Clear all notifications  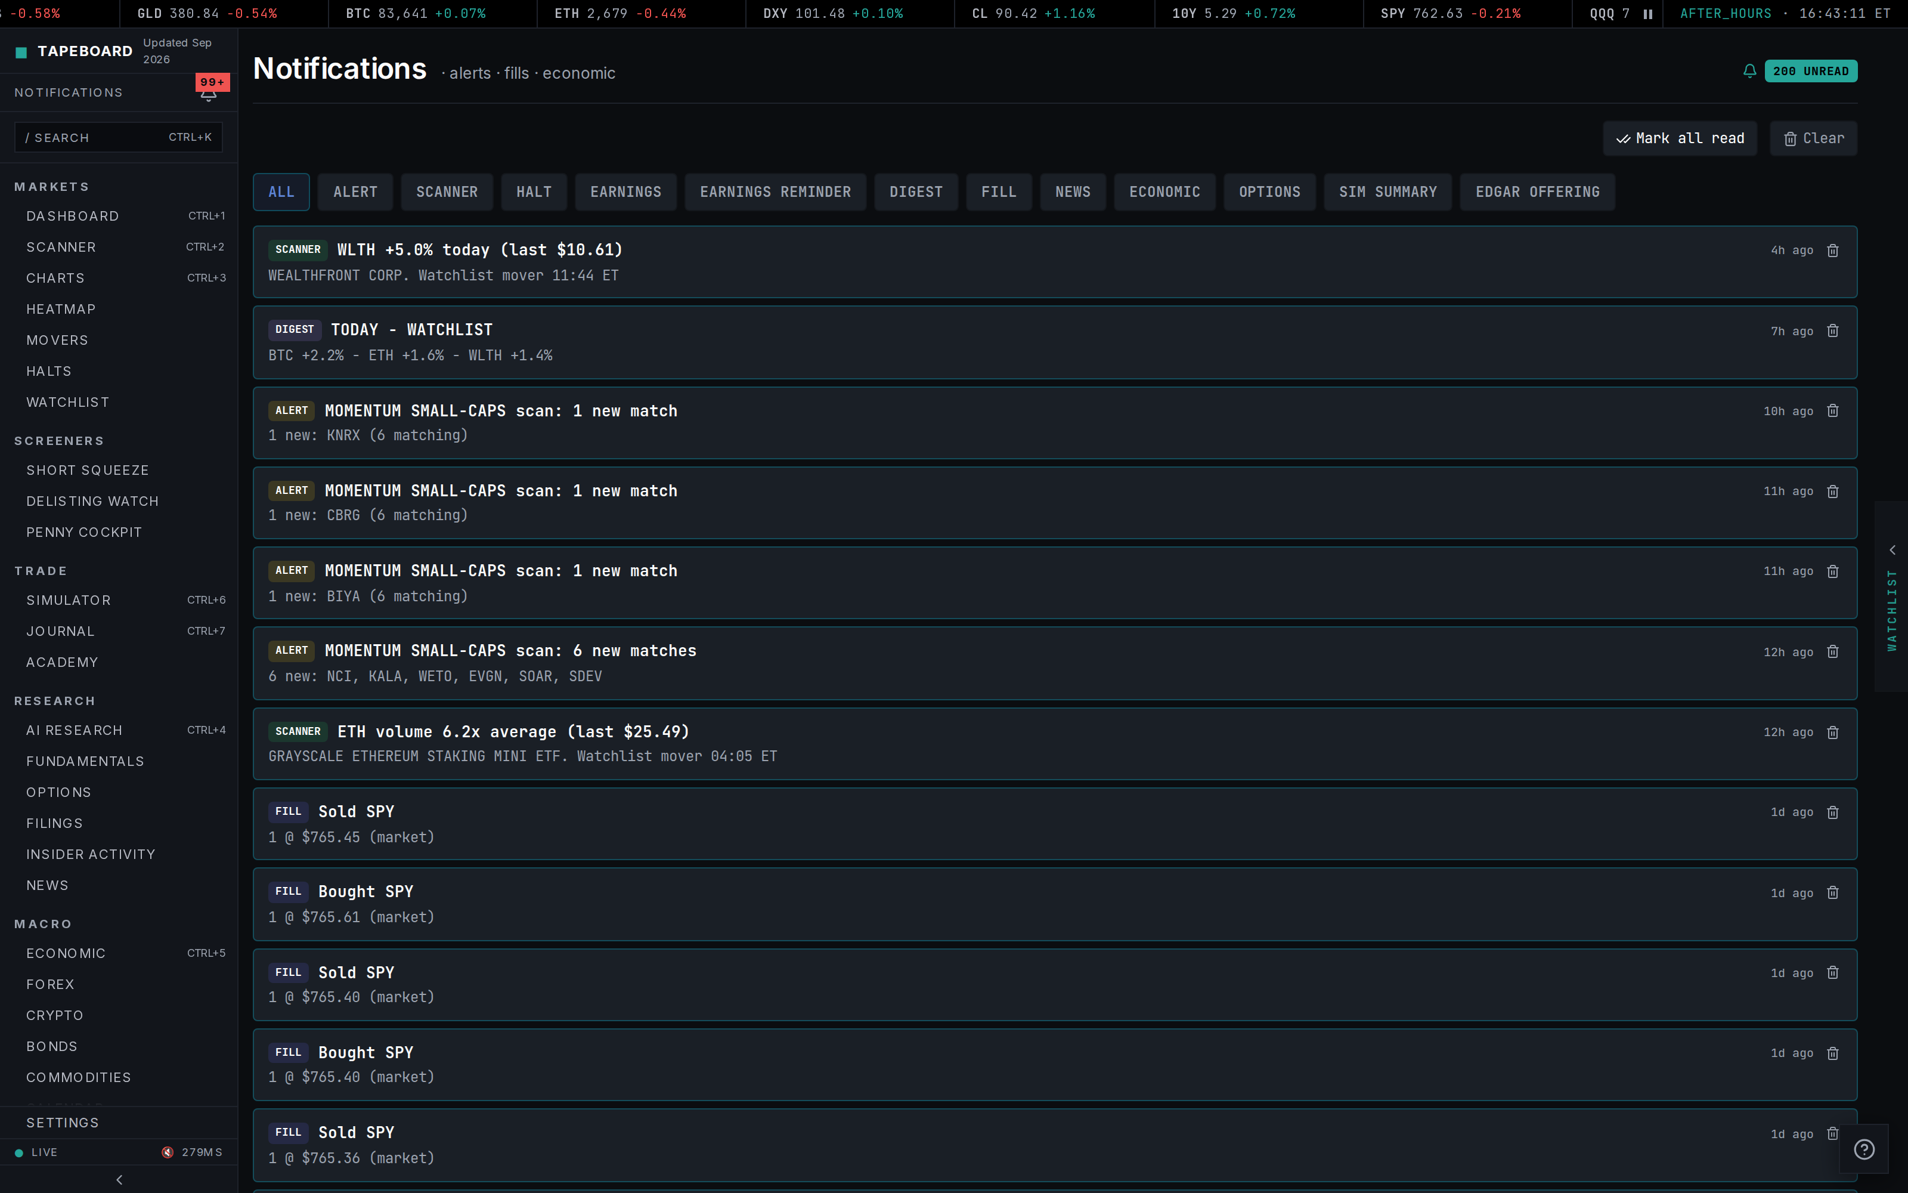1813,138
